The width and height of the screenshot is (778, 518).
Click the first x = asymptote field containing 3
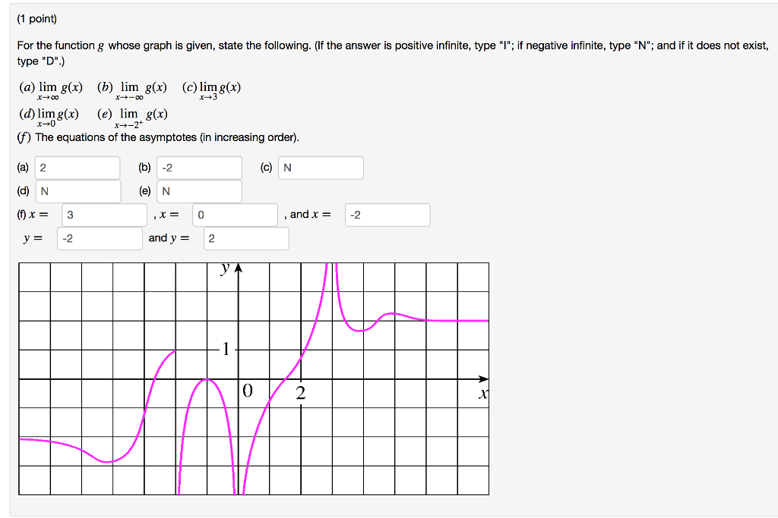tap(105, 215)
